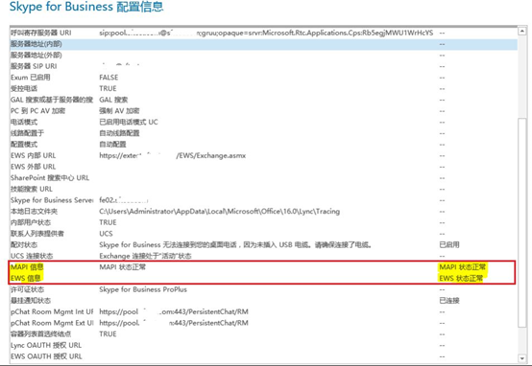Click the Exum 已启用 label
Image resolution: width=532 pixels, height=366 pixels.
[x=30, y=78]
